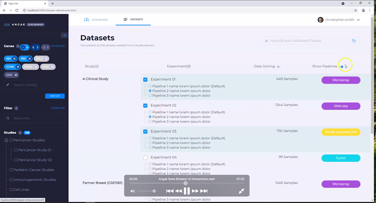
Task: Select Pipeline 1 default for Experiment 01
Action: (x=150, y=86)
